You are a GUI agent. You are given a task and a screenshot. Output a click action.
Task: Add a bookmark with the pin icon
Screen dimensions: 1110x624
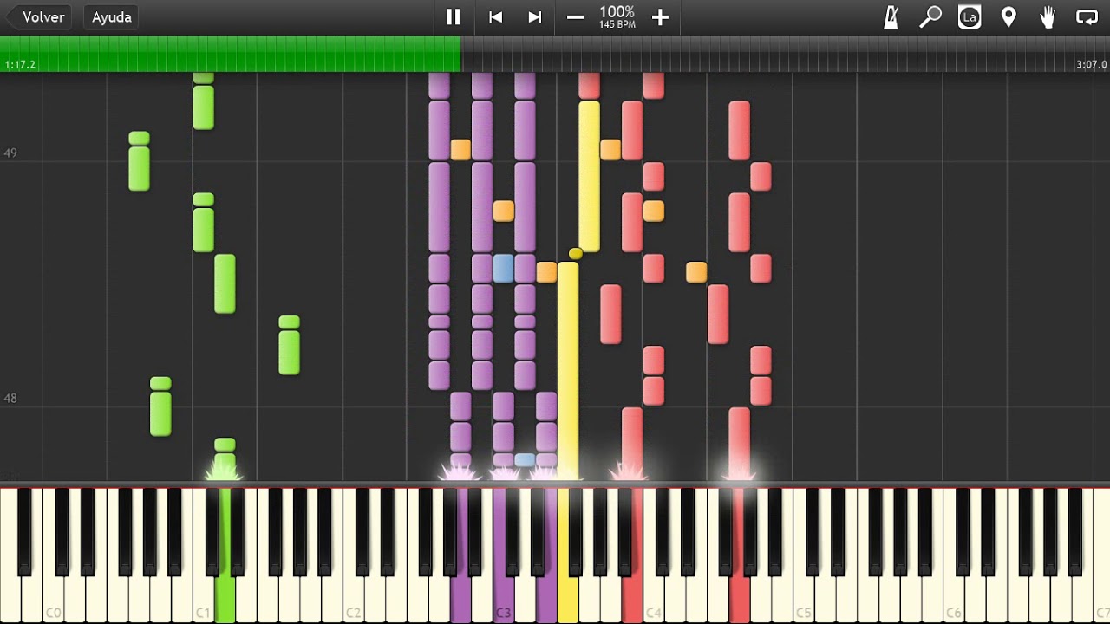click(1009, 17)
